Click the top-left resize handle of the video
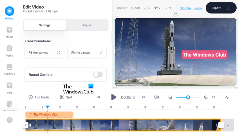Viewport: 238px width, 134px height. pyautogui.click(x=115, y=18)
